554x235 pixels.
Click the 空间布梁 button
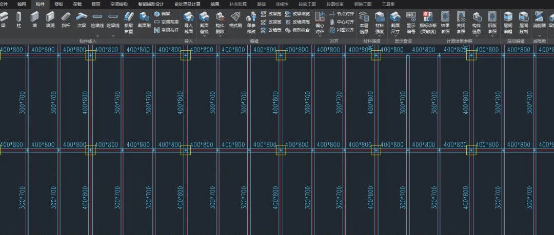[x=166, y=22]
